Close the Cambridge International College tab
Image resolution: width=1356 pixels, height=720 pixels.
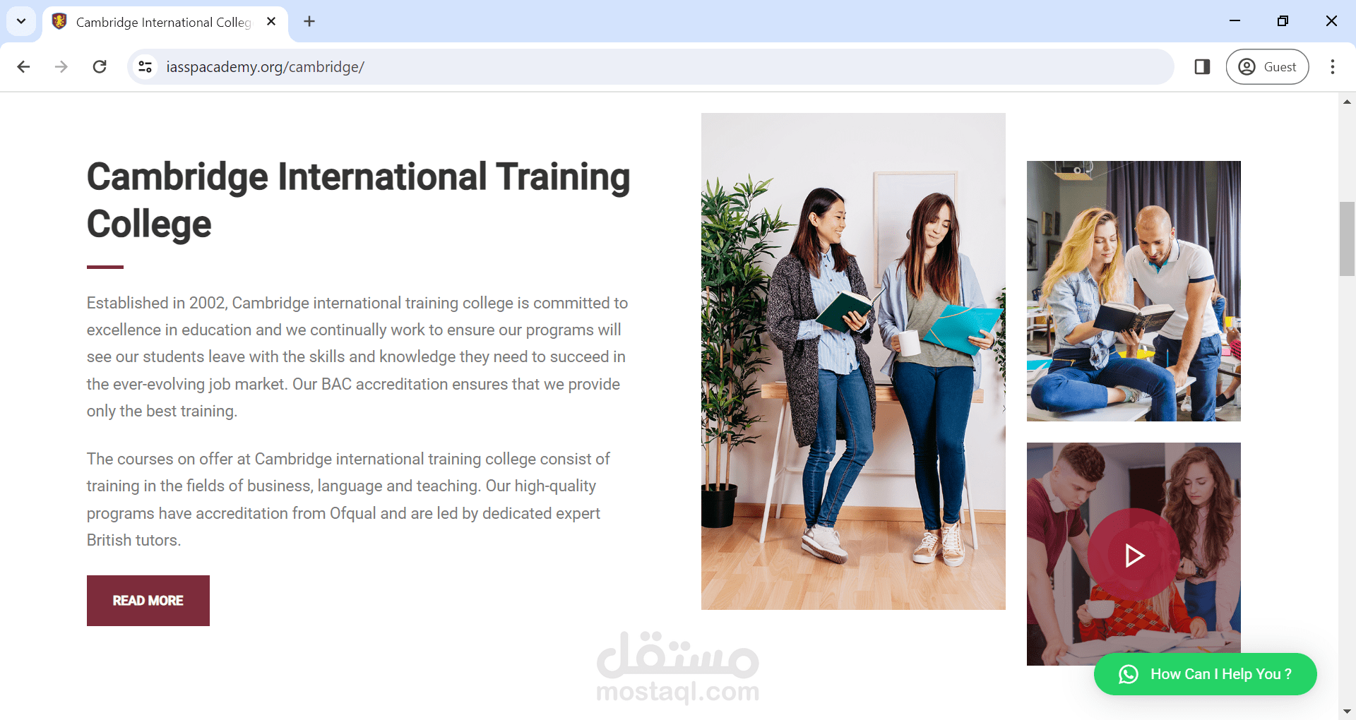coord(271,21)
